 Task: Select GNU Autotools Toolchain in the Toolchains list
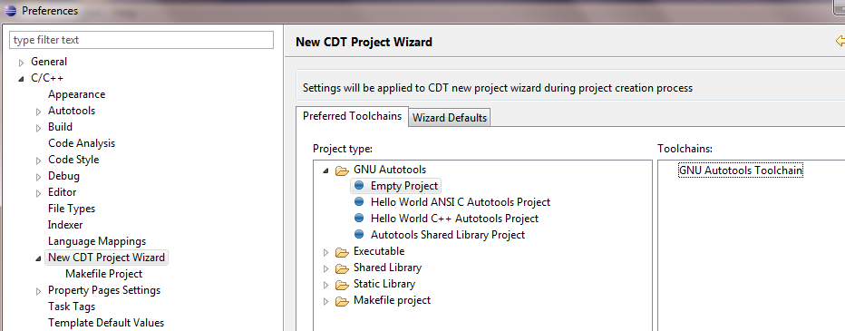click(x=741, y=170)
